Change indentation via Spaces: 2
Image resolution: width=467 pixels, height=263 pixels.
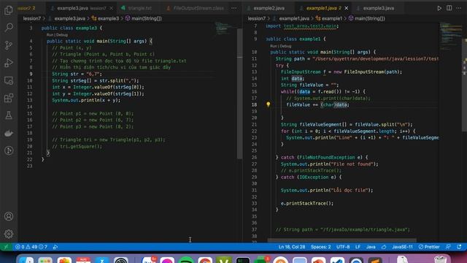[x=321, y=247]
